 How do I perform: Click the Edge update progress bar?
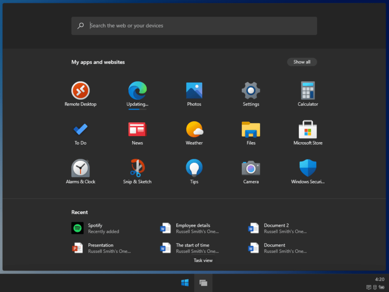pos(137,109)
